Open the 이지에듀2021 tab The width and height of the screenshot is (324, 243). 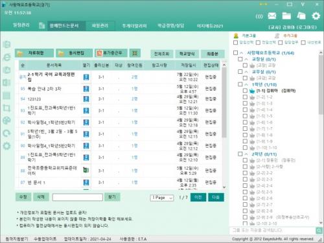click(x=210, y=26)
